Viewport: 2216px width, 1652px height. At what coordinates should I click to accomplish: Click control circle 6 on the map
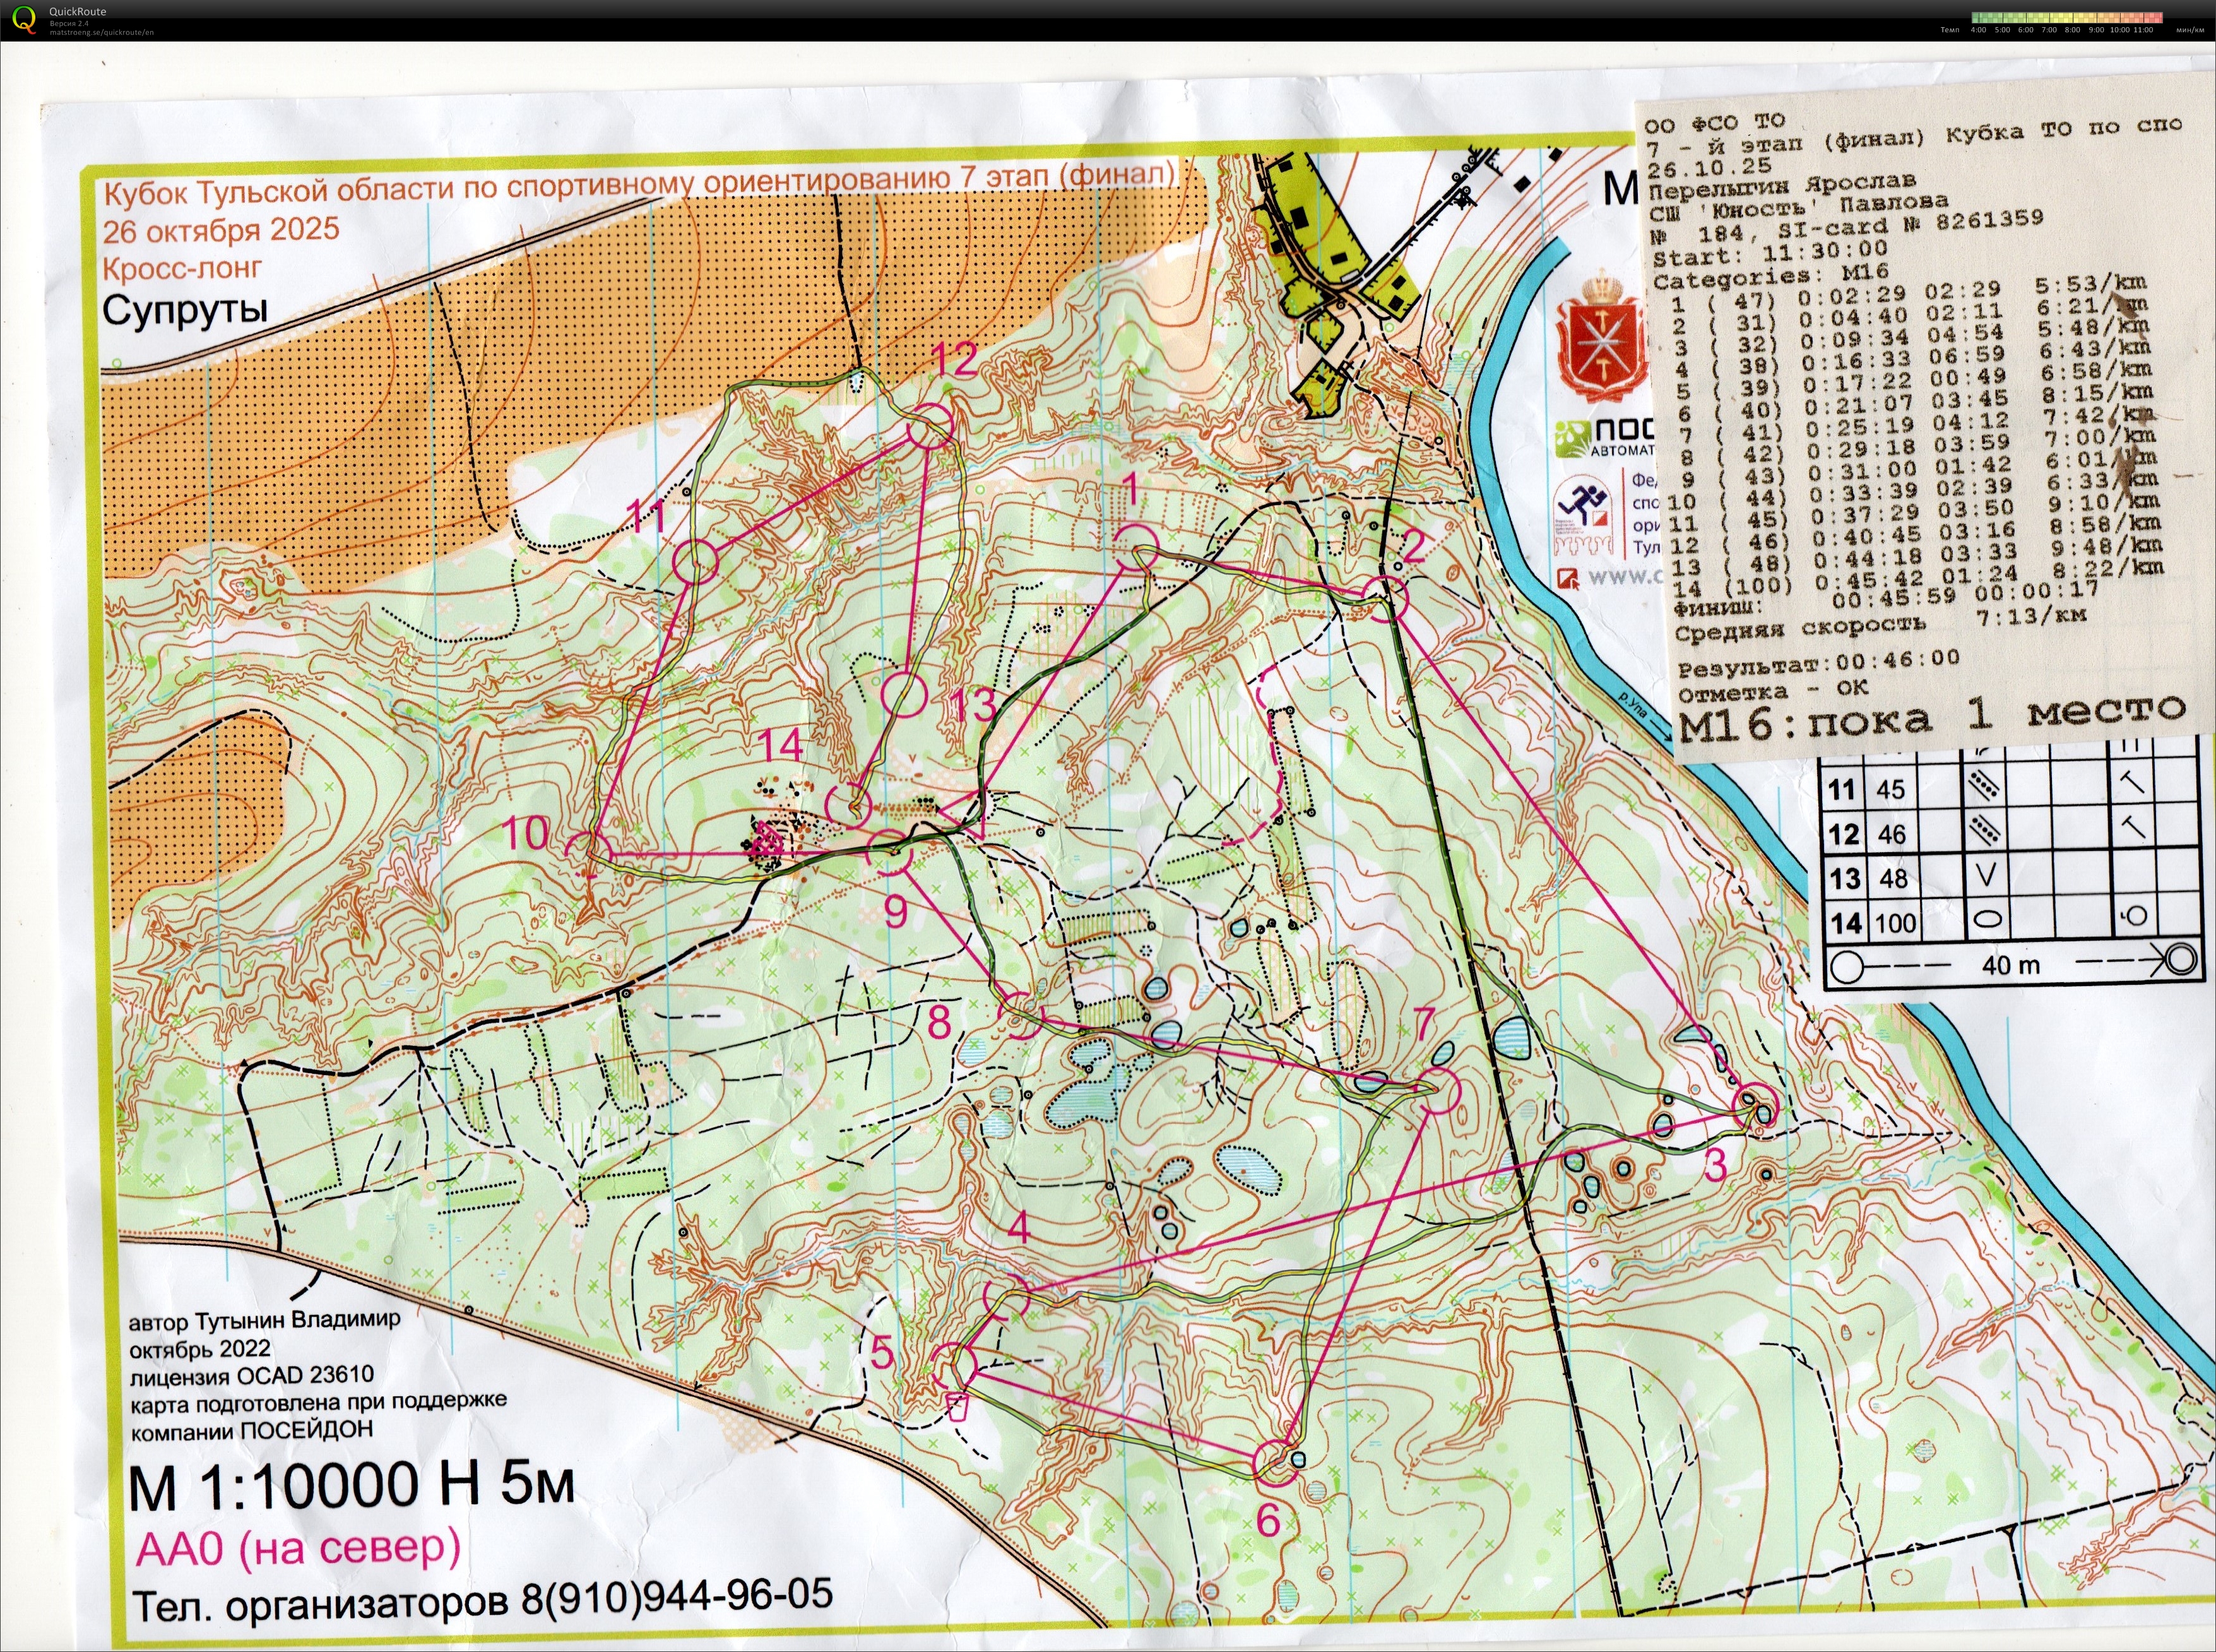(1276, 1463)
